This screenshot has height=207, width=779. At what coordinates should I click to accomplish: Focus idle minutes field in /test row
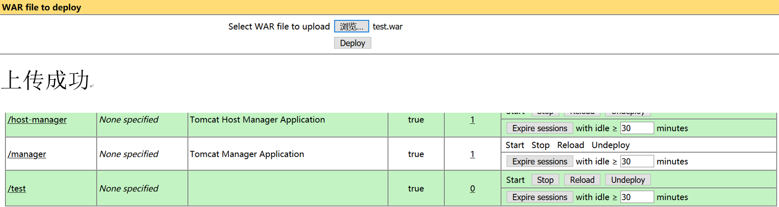(637, 197)
